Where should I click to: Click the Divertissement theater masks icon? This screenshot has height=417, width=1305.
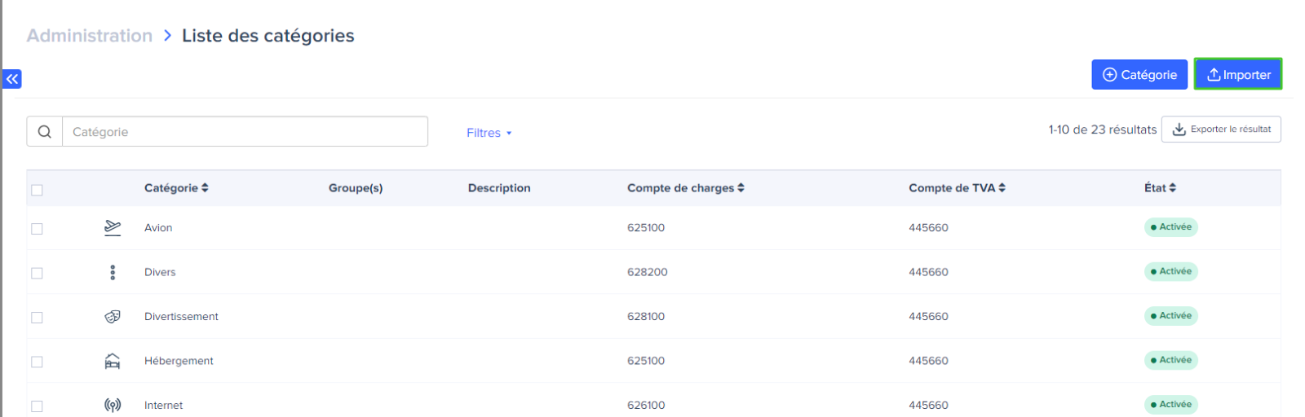[x=113, y=316]
